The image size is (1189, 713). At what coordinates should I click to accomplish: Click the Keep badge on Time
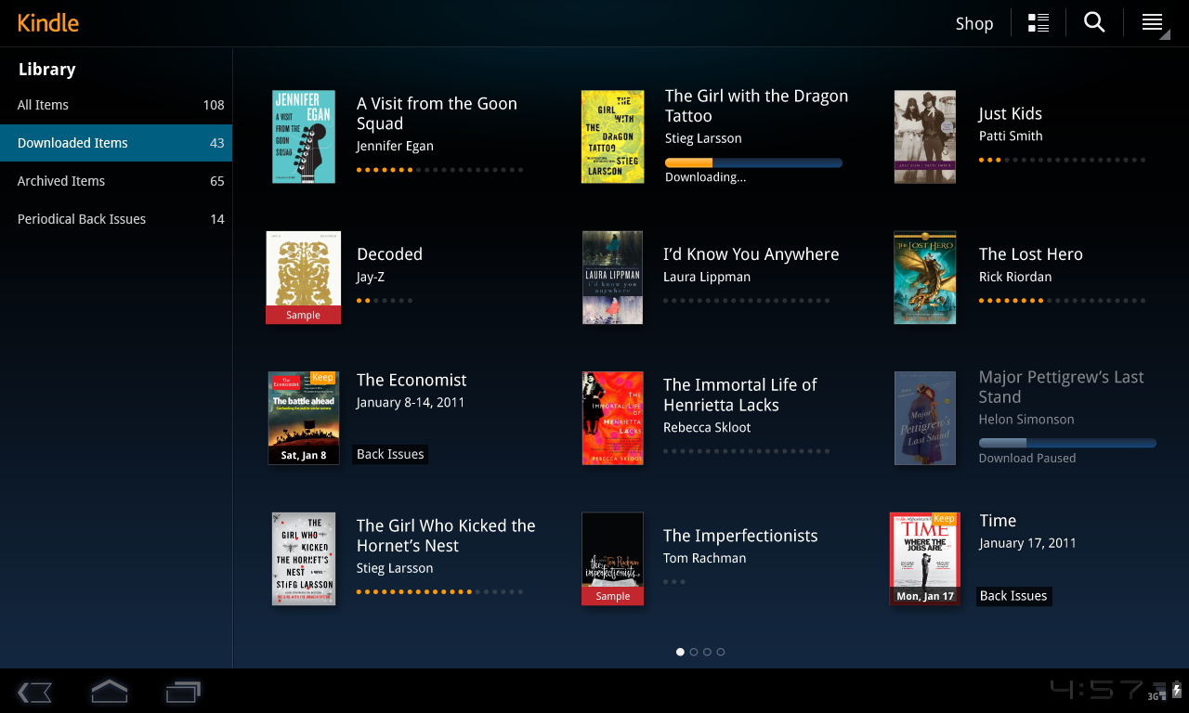pos(944,519)
